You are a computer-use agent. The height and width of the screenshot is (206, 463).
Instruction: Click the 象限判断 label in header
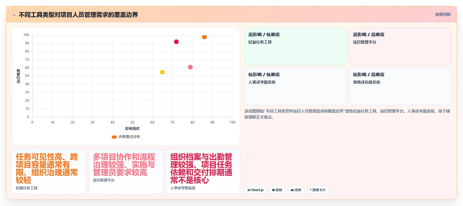[443, 14]
